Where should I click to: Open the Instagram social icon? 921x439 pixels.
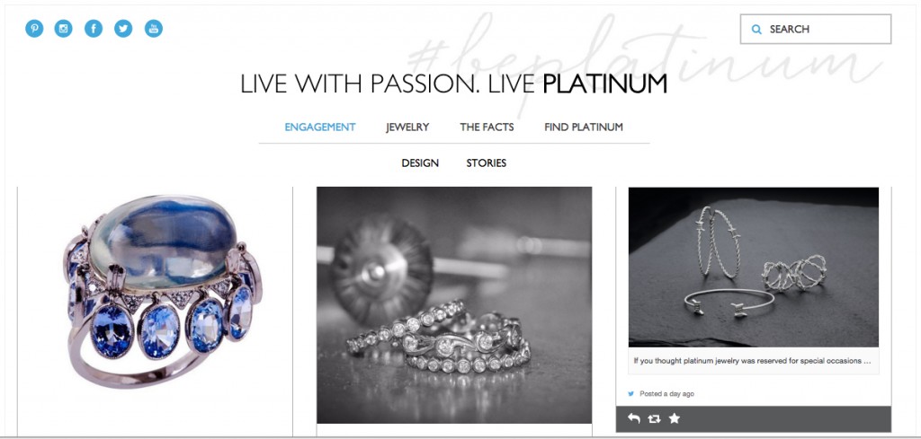pyautogui.click(x=64, y=28)
